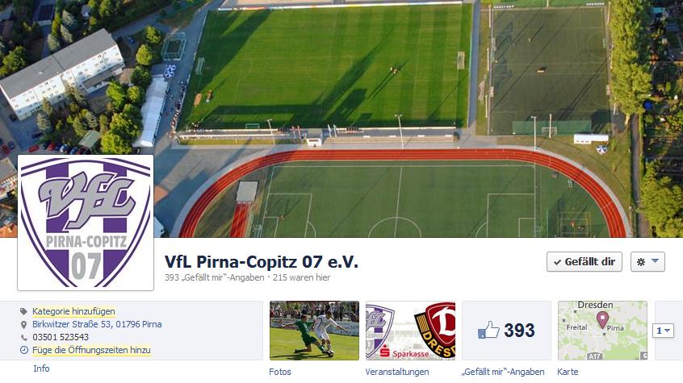Click the thumbs-up icon next to 393
The width and height of the screenshot is (683, 383).
click(488, 330)
